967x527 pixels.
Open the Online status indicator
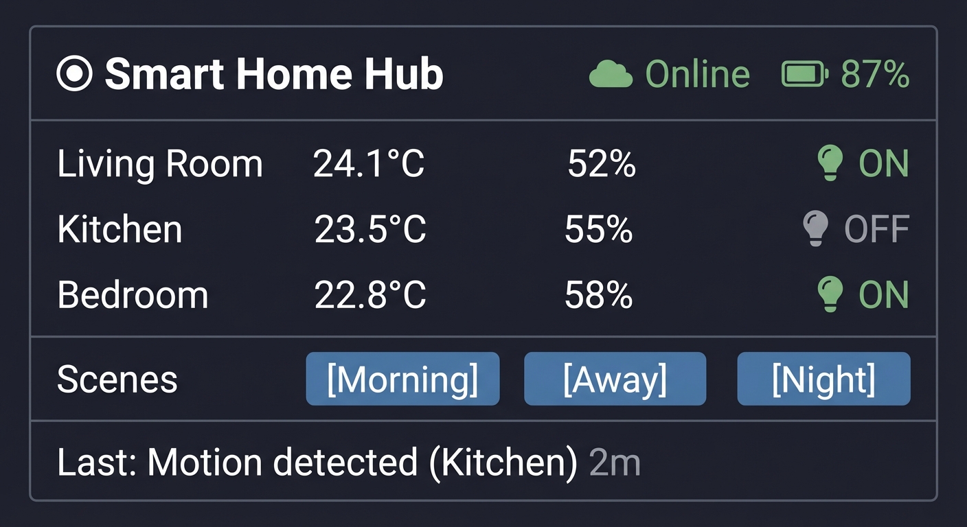696,73
